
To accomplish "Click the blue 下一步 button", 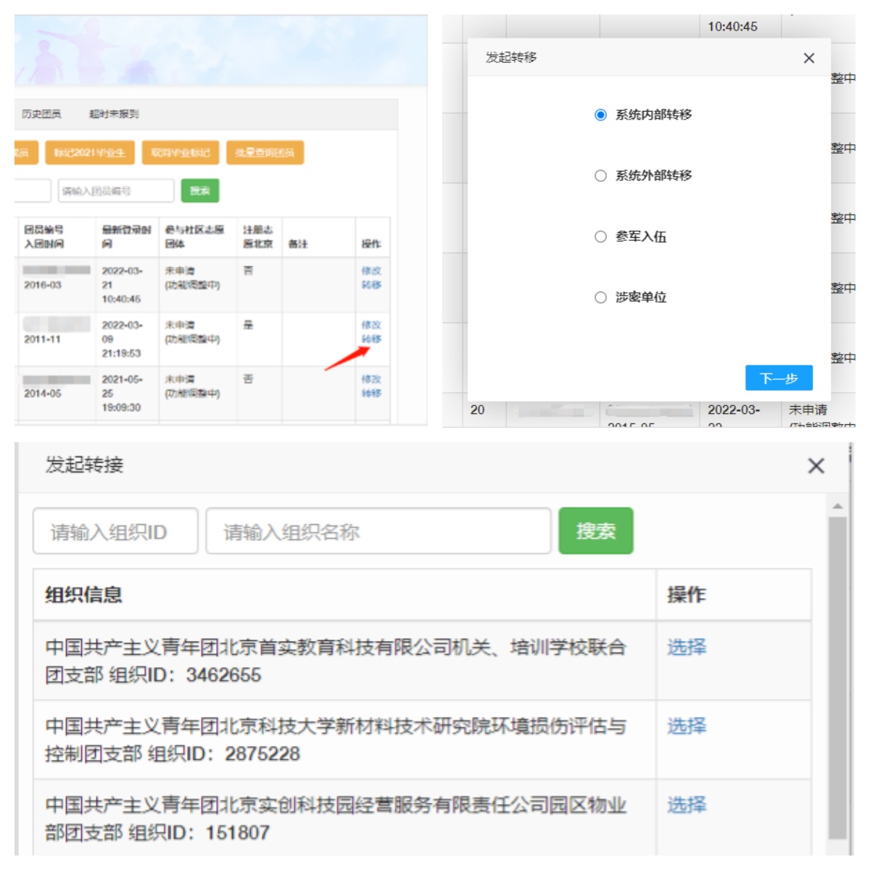I will pyautogui.click(x=779, y=378).
